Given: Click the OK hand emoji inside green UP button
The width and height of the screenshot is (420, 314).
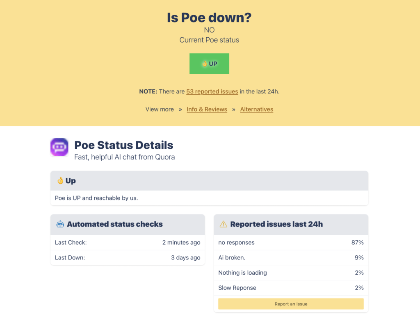Looking at the screenshot, I should pyautogui.click(x=204, y=64).
